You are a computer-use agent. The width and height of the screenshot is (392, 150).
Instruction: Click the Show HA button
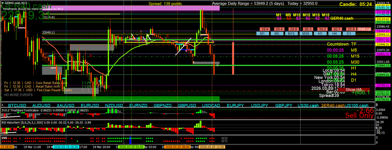(354, 90)
